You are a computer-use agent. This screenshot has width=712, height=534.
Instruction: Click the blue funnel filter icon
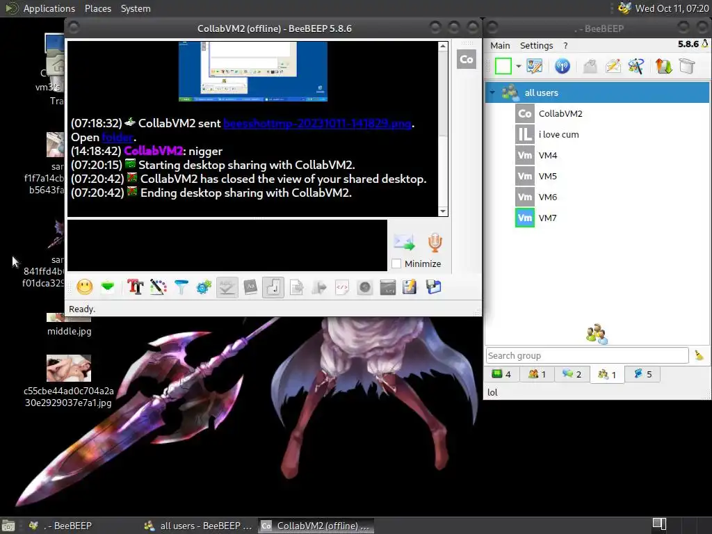pos(181,287)
